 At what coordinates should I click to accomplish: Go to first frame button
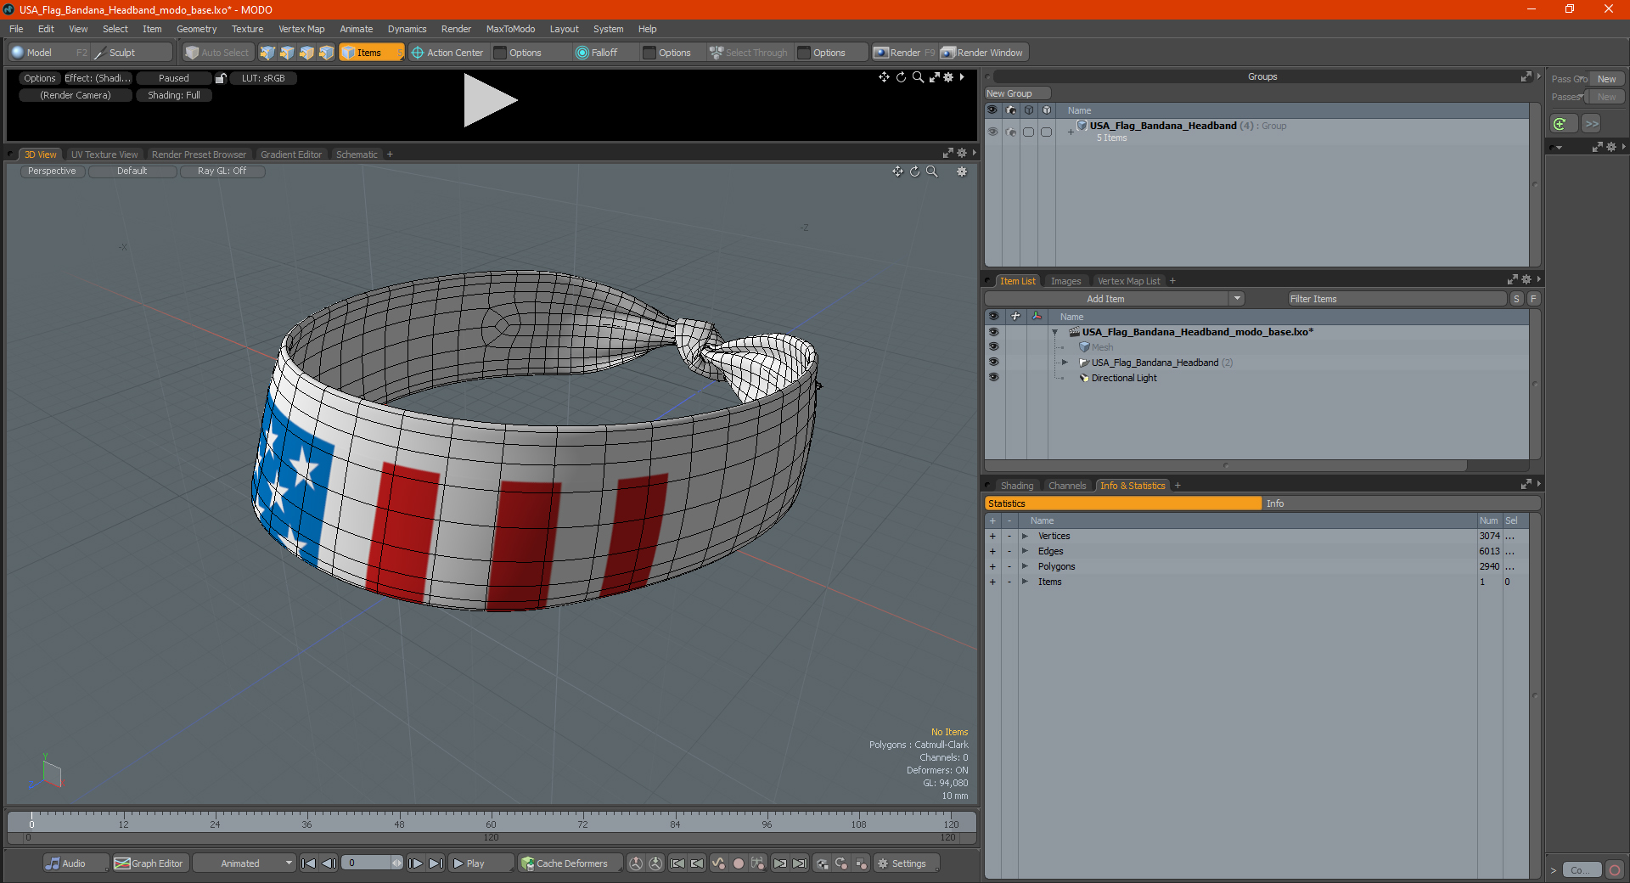pos(309,863)
